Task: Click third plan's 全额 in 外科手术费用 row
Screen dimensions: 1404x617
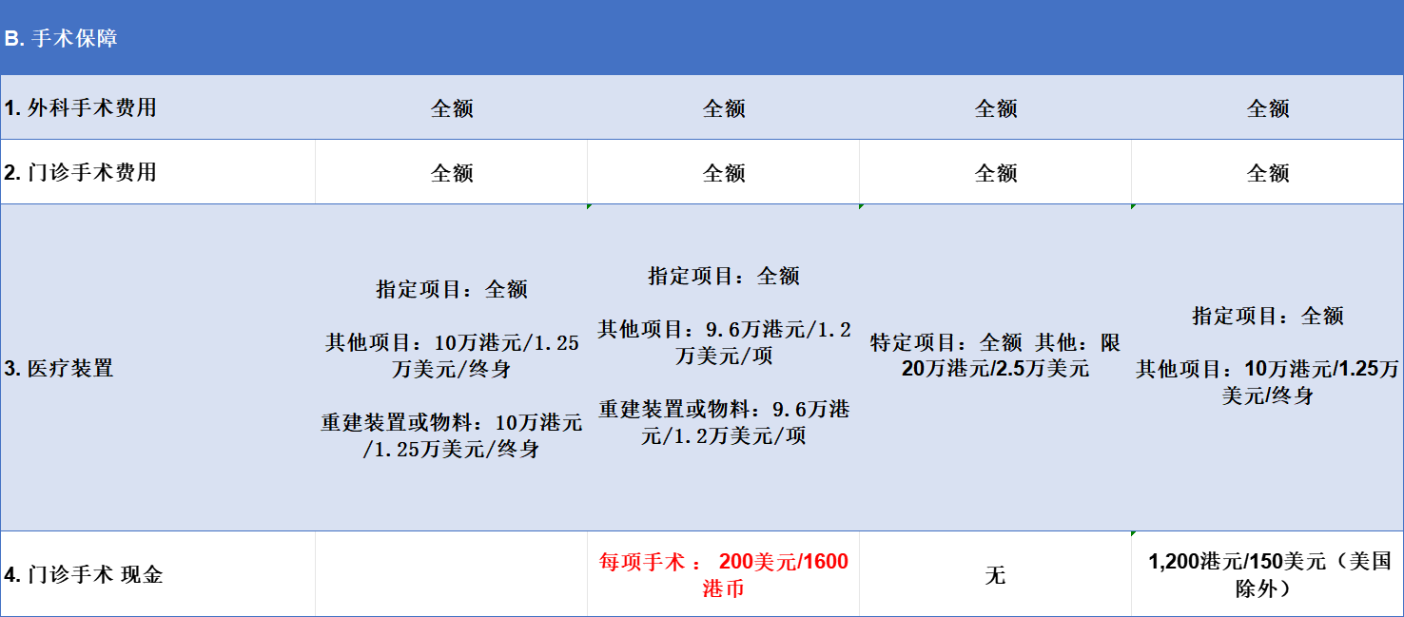Action: coord(996,108)
